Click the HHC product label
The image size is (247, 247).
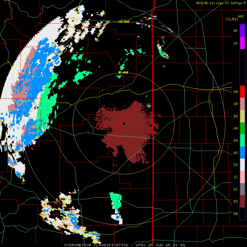tap(241, 16)
